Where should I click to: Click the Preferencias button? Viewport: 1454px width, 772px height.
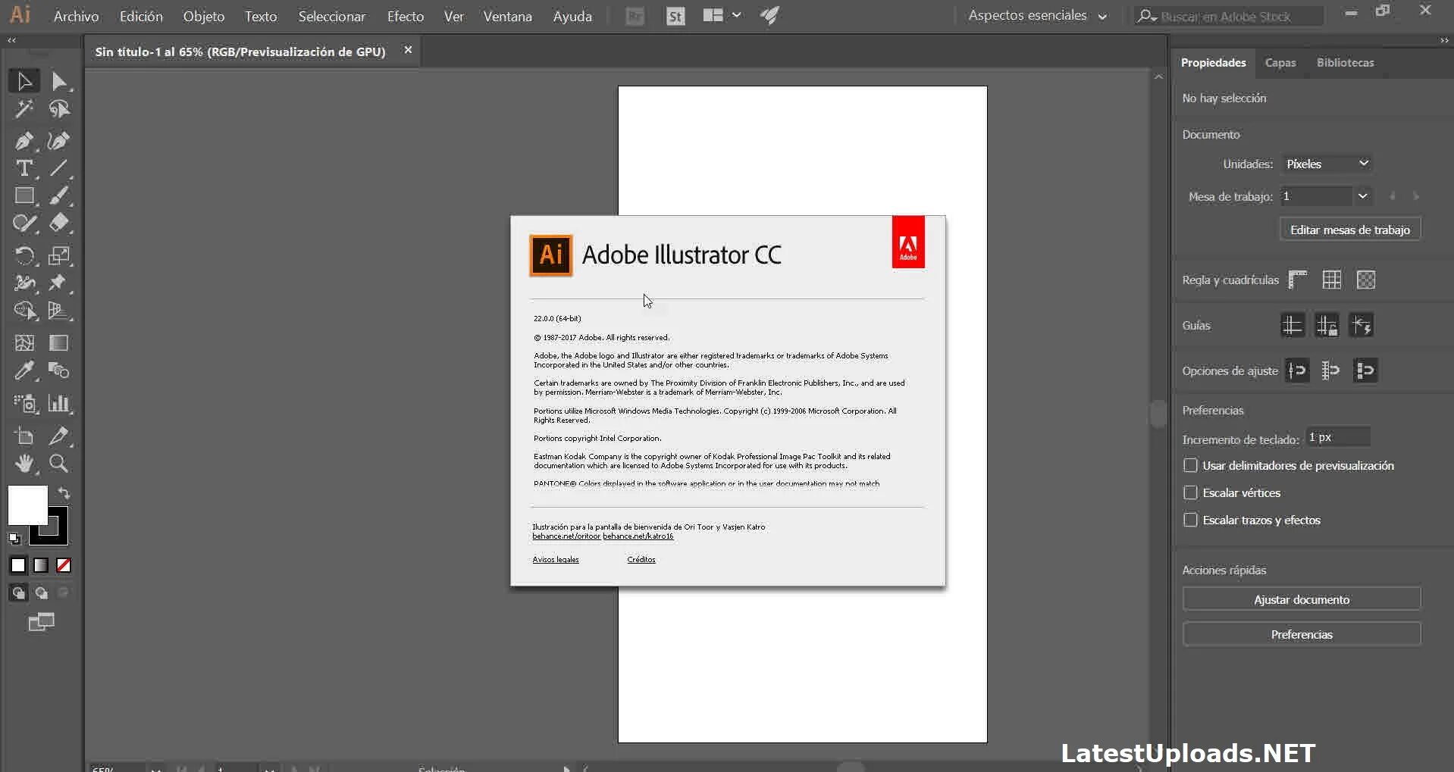click(1302, 634)
